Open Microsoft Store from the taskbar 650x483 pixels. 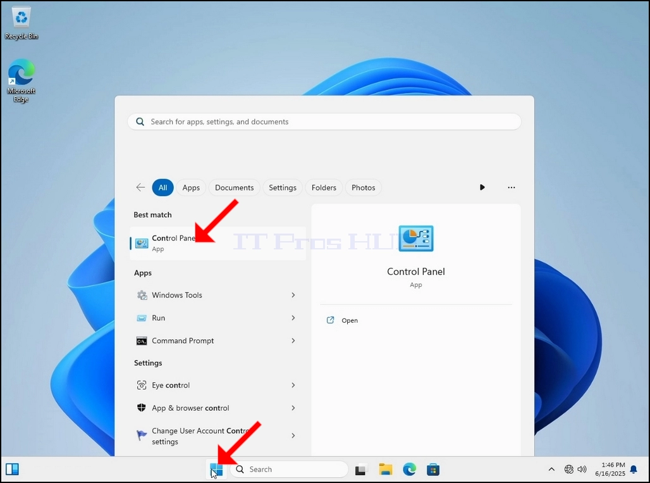click(x=433, y=469)
